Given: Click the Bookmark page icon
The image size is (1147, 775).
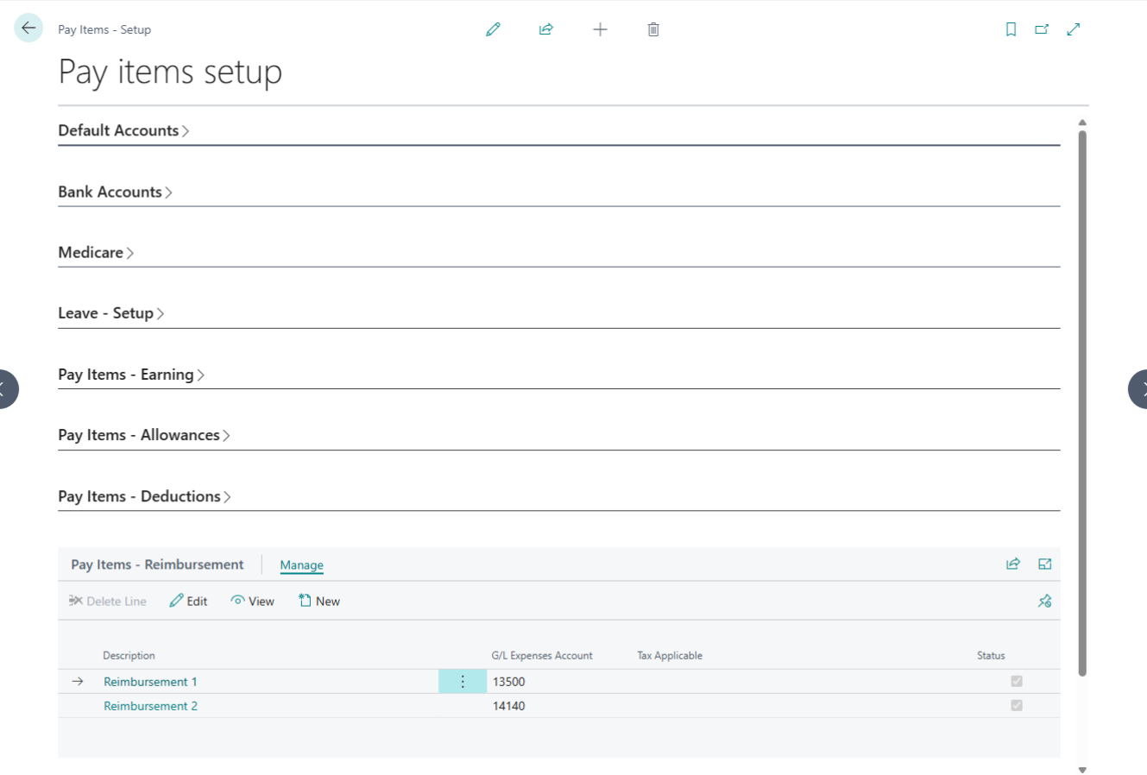Looking at the screenshot, I should pos(1011,28).
